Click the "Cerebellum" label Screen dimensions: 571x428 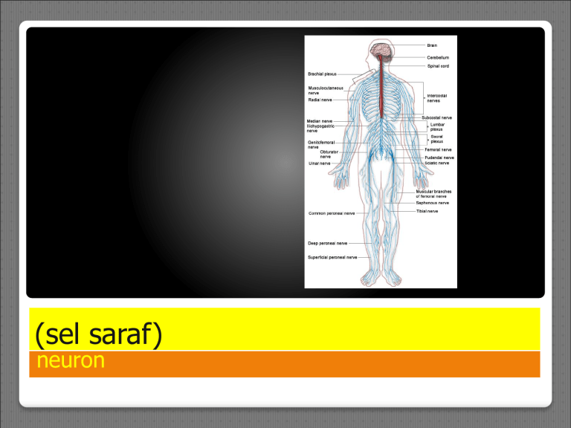(437, 57)
